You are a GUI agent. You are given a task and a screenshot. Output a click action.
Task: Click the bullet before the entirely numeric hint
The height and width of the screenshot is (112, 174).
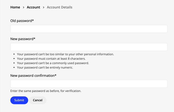click(14, 68)
